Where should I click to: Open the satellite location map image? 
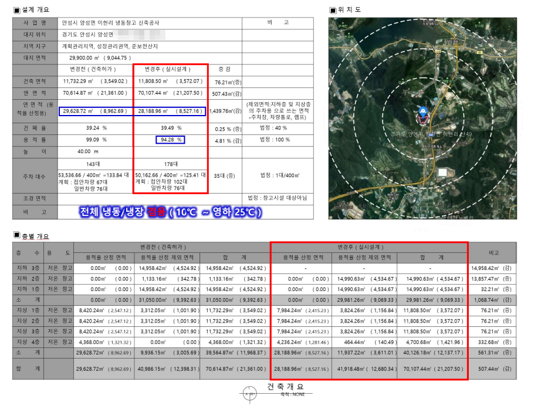click(422, 119)
